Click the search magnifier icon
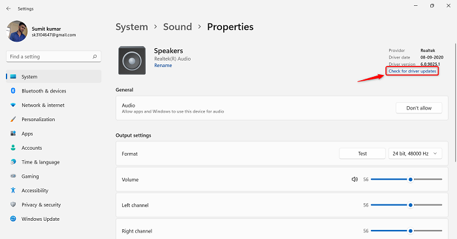Image resolution: width=457 pixels, height=239 pixels. point(95,57)
